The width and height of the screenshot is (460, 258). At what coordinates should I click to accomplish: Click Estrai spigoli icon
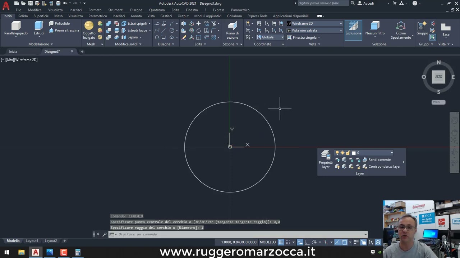pyautogui.click(x=134, y=23)
